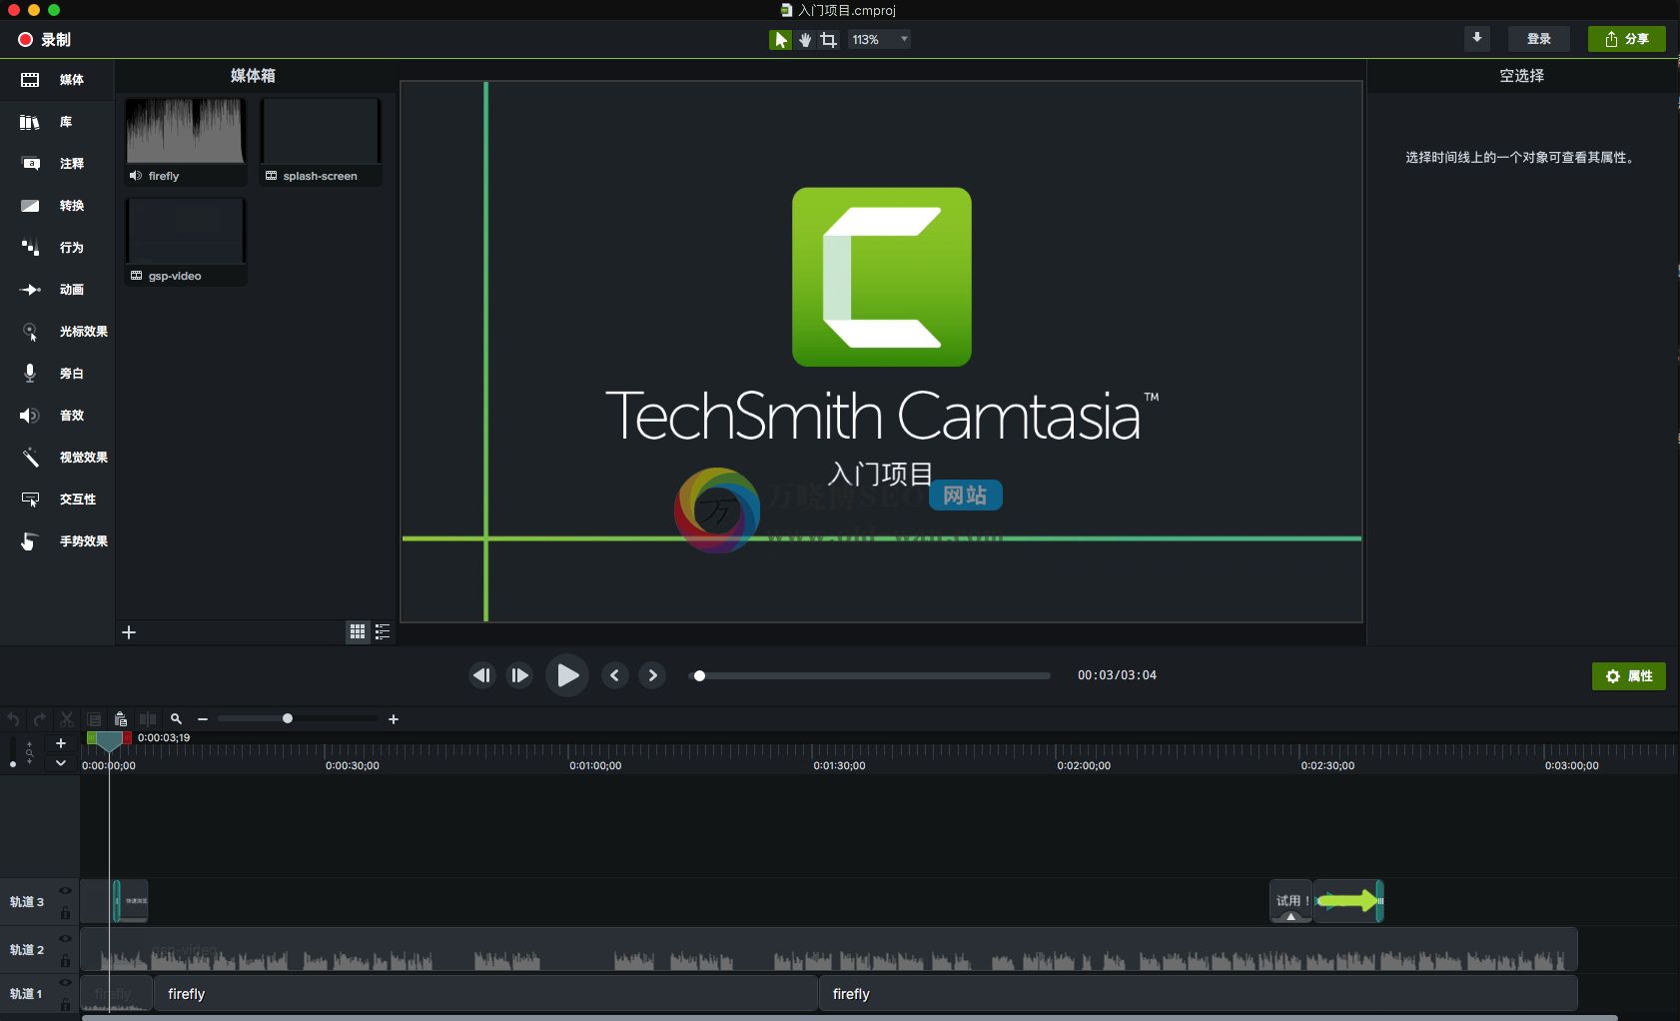Open the 旁白 voice narration panel
The image size is (1680, 1021).
(x=56, y=374)
